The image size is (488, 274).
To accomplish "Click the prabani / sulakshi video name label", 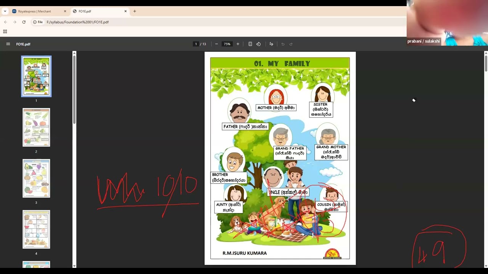I will point(424,41).
